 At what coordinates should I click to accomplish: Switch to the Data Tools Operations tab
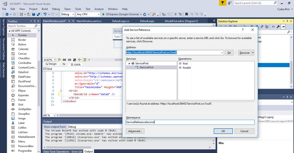[x=56, y=152]
